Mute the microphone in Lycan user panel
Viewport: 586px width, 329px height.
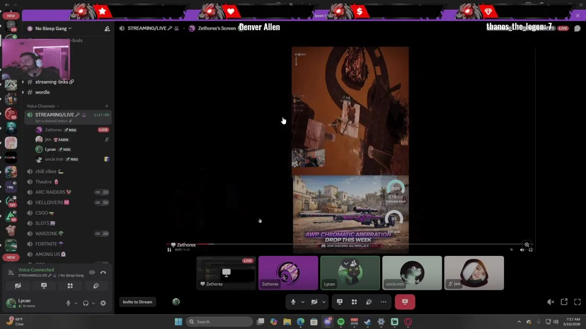click(x=68, y=303)
